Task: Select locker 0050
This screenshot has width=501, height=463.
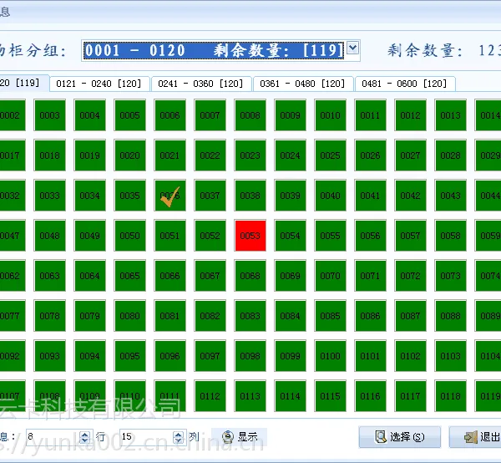Action: pos(130,236)
